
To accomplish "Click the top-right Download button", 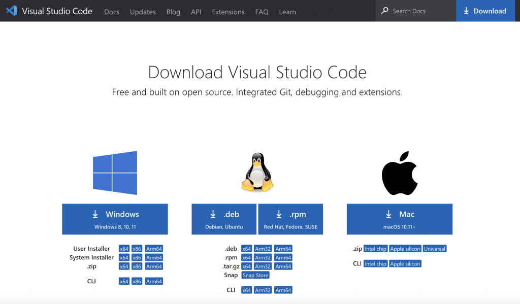I will tap(485, 11).
